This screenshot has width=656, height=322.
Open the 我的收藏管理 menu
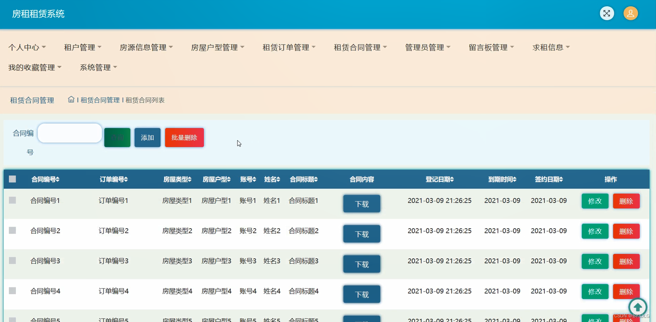pyautogui.click(x=35, y=67)
